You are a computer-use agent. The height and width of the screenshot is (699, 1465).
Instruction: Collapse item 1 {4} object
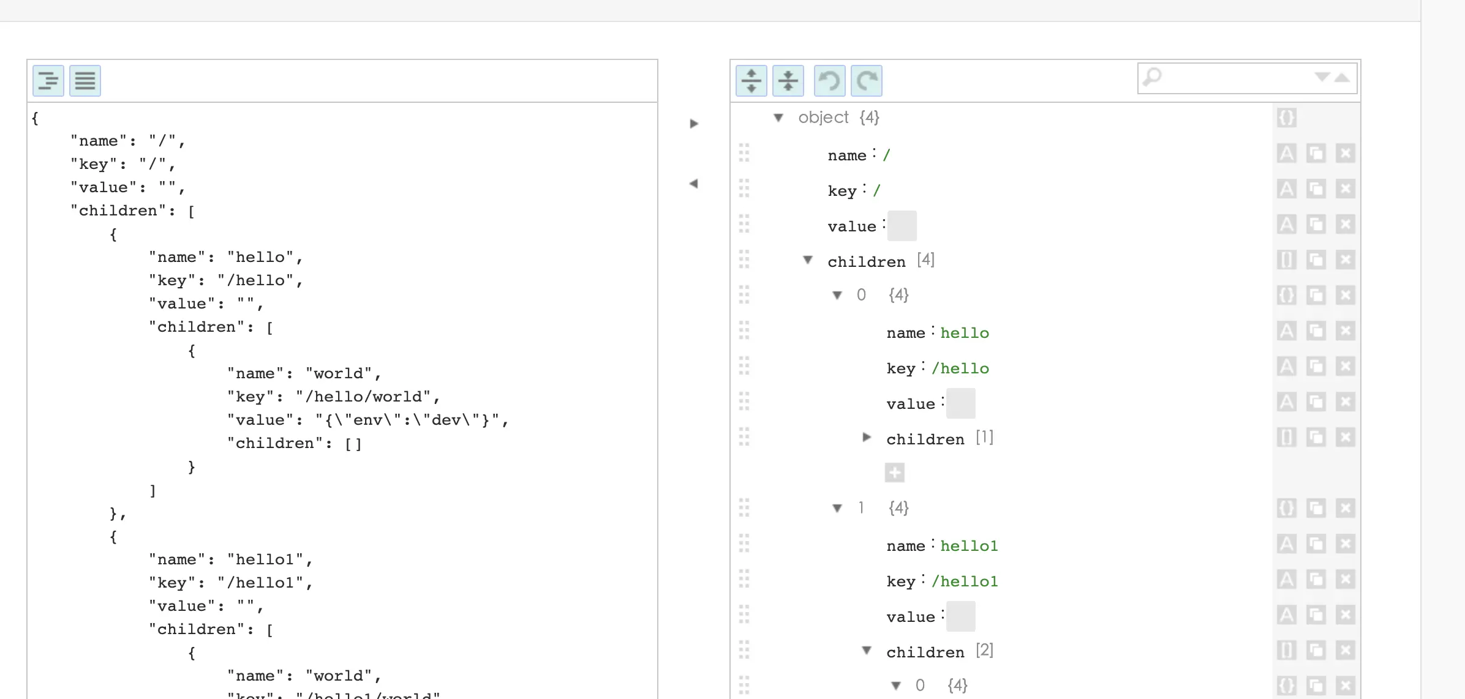837,508
